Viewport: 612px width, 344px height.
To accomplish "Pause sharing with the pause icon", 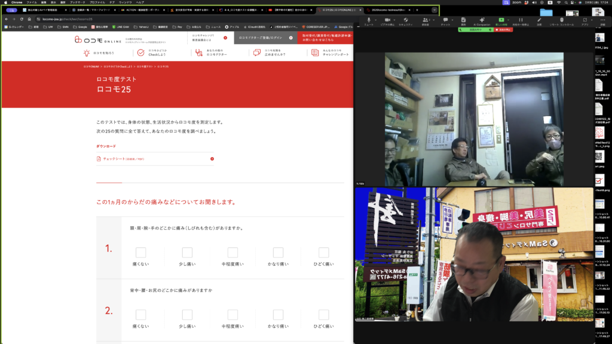I will click(521, 20).
